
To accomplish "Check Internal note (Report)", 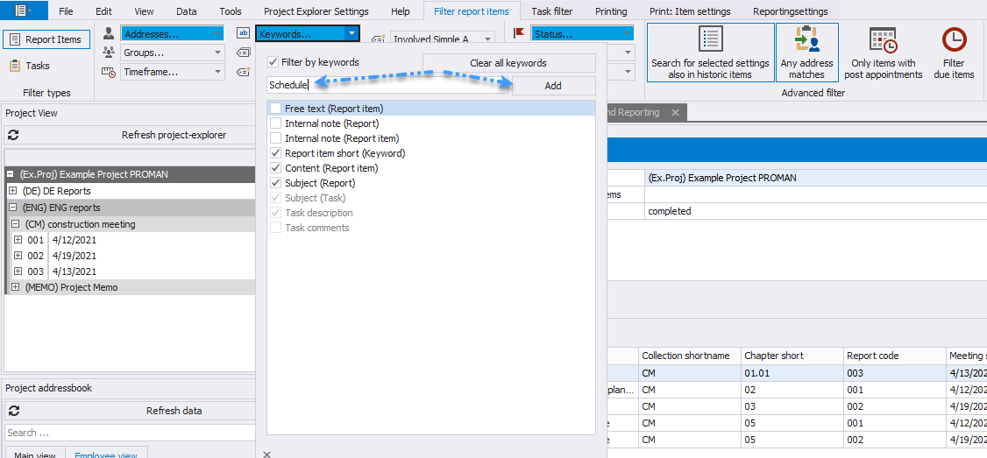I will coord(275,123).
